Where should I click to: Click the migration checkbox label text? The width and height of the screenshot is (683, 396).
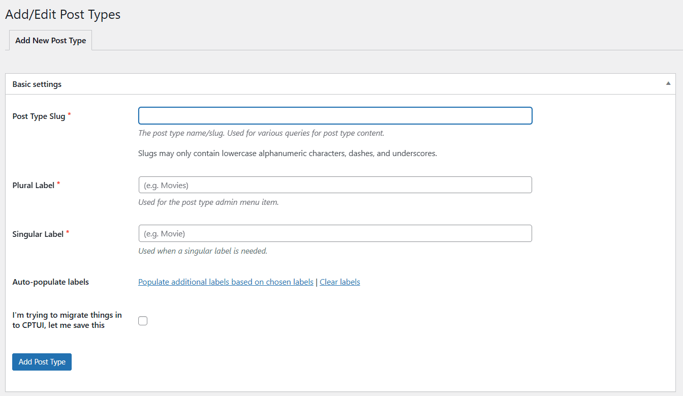pos(67,320)
